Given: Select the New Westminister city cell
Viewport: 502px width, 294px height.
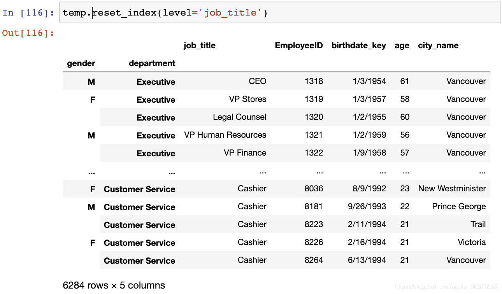Looking at the screenshot, I should point(452,189).
